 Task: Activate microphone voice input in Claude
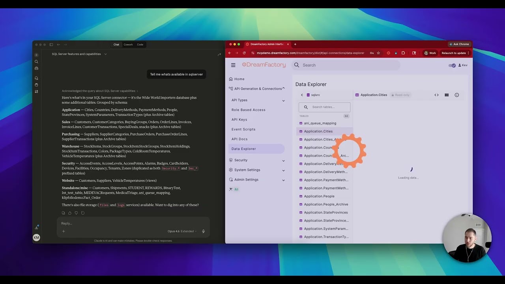click(x=204, y=231)
